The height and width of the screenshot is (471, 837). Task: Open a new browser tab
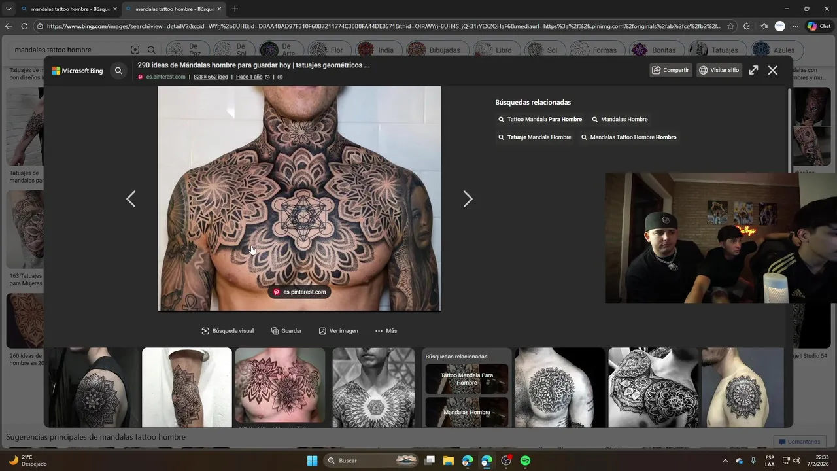point(235,9)
